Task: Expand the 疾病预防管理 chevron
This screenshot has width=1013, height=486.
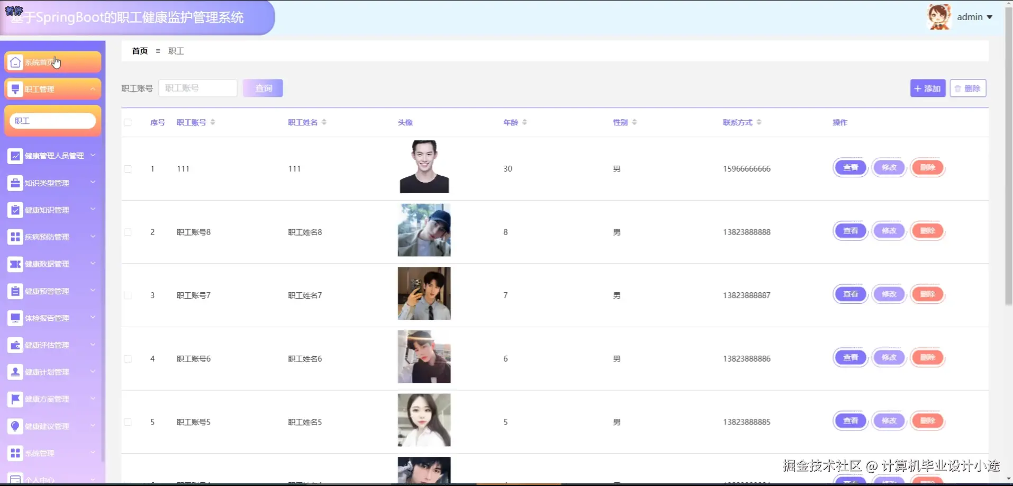Action: 93,236
